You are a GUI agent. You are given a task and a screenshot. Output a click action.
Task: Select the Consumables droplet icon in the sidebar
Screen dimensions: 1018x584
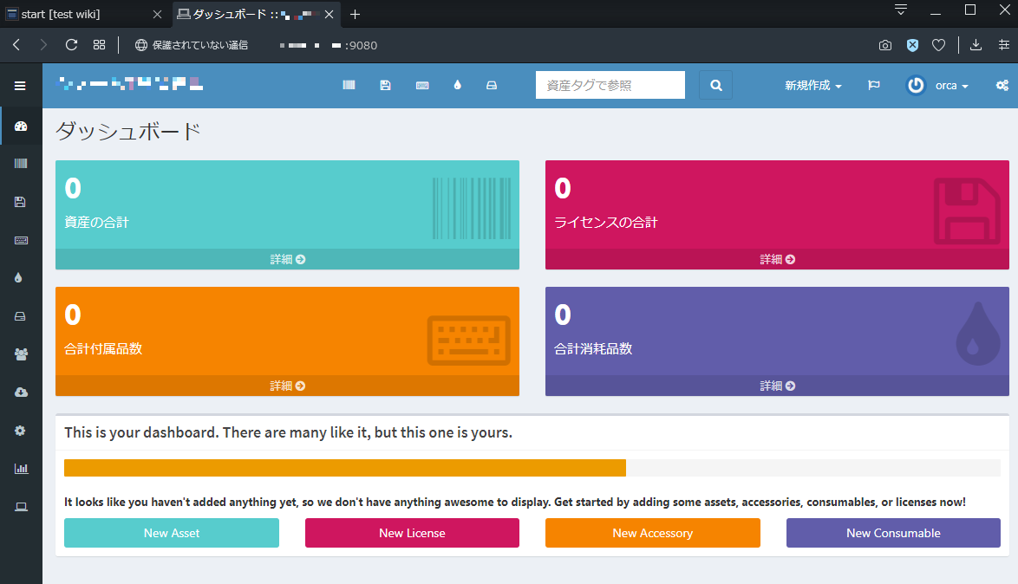[19, 277]
